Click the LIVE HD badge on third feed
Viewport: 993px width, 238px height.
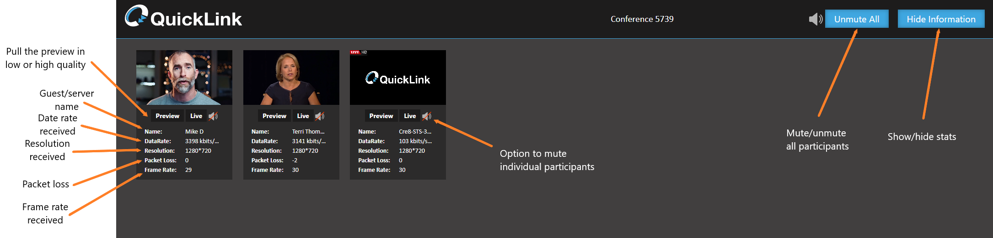pos(359,52)
